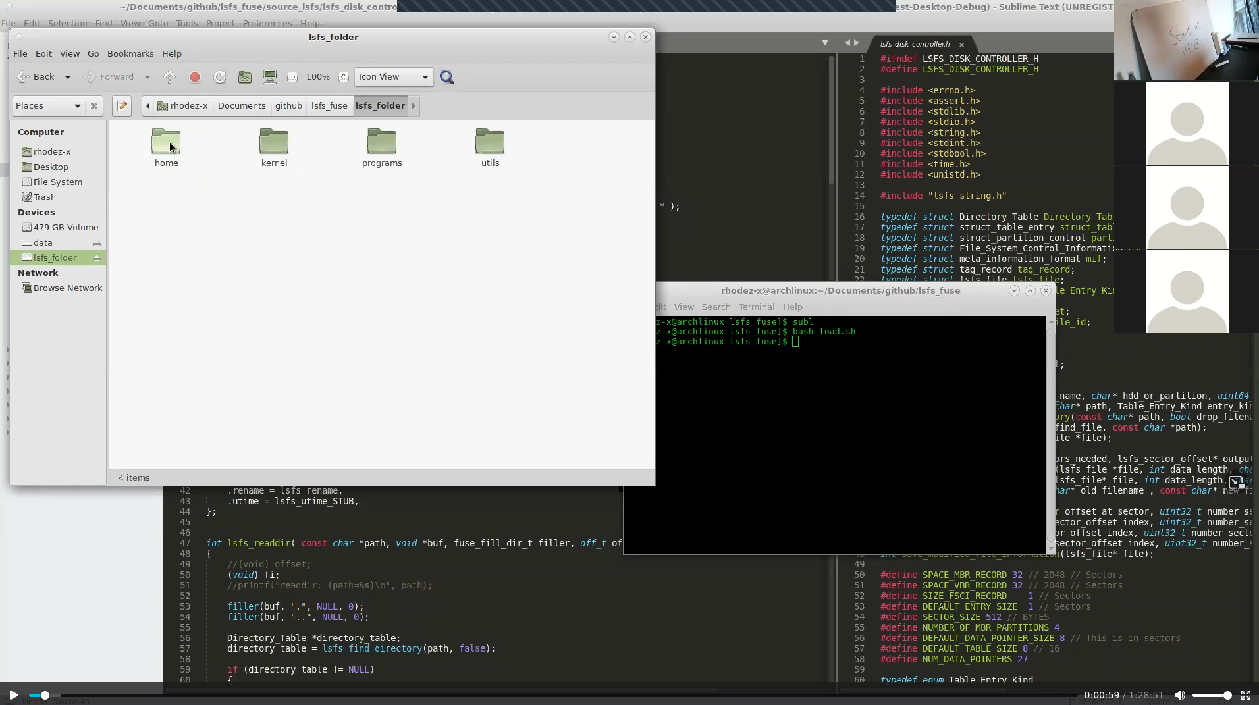Show next tab with right arrow
This screenshot has height=705, width=1259.
(856, 43)
